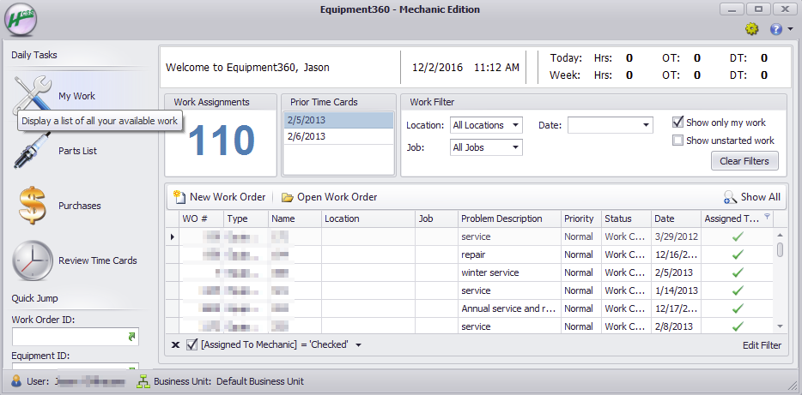Open the HCSS application logo menu
802x395 pixels.
point(20,20)
